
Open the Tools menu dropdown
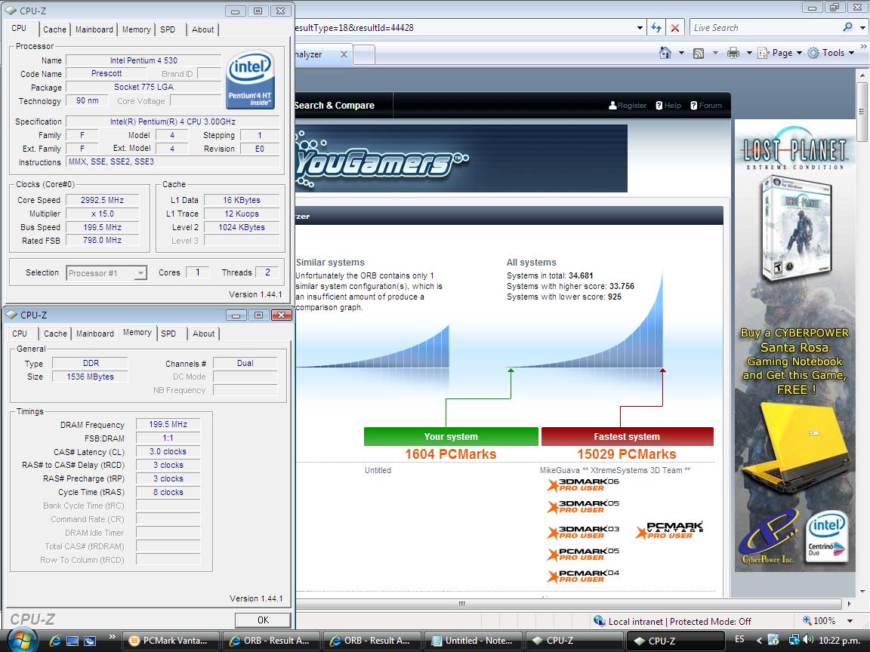(831, 53)
